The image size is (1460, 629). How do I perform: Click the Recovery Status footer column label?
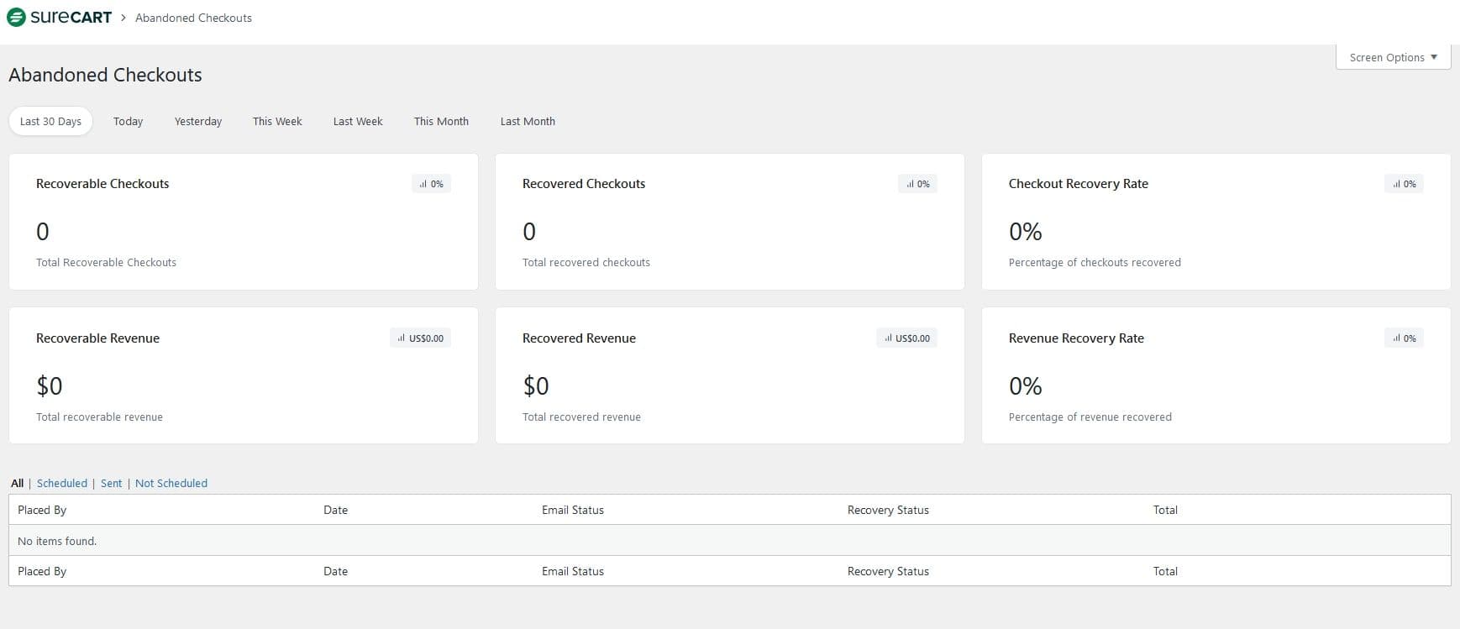888,571
